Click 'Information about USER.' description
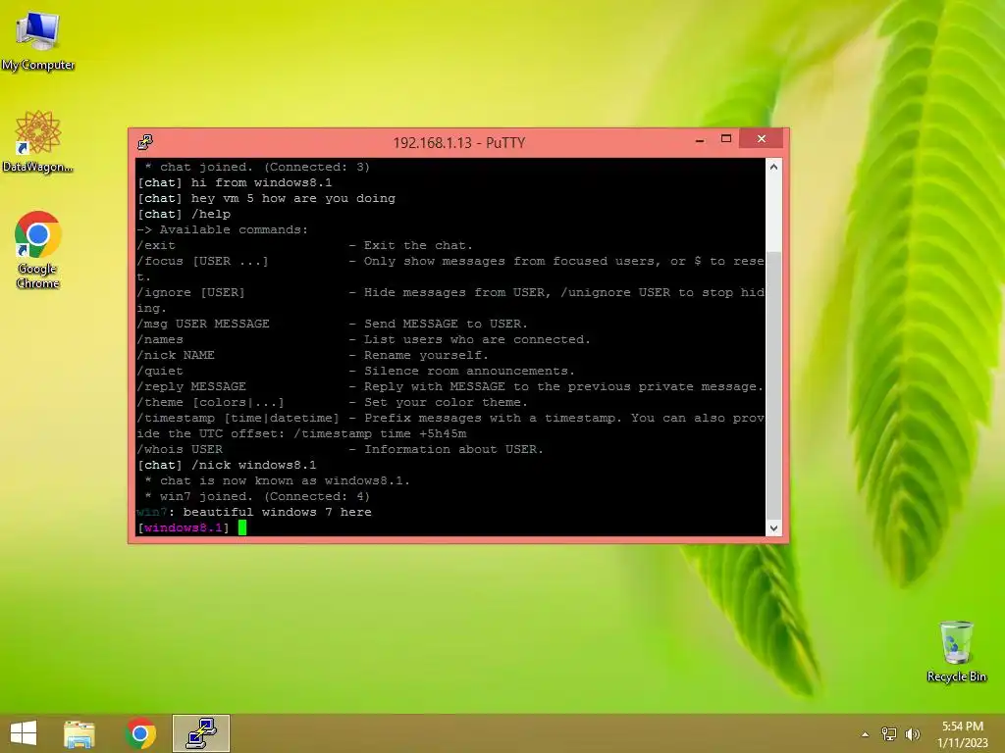Image resolution: width=1005 pixels, height=753 pixels. (x=453, y=449)
